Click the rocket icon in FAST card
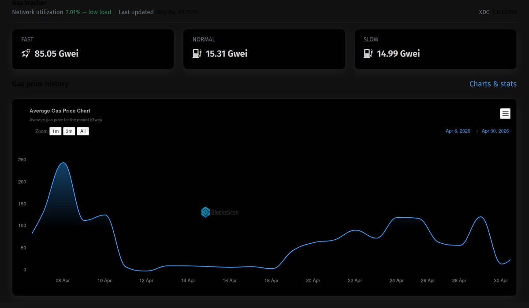The height and width of the screenshot is (308, 529). pos(26,54)
